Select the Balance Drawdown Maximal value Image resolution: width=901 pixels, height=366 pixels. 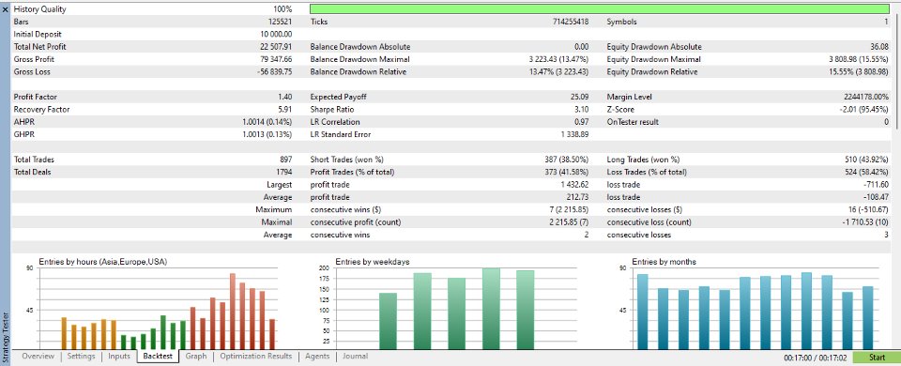pos(559,59)
